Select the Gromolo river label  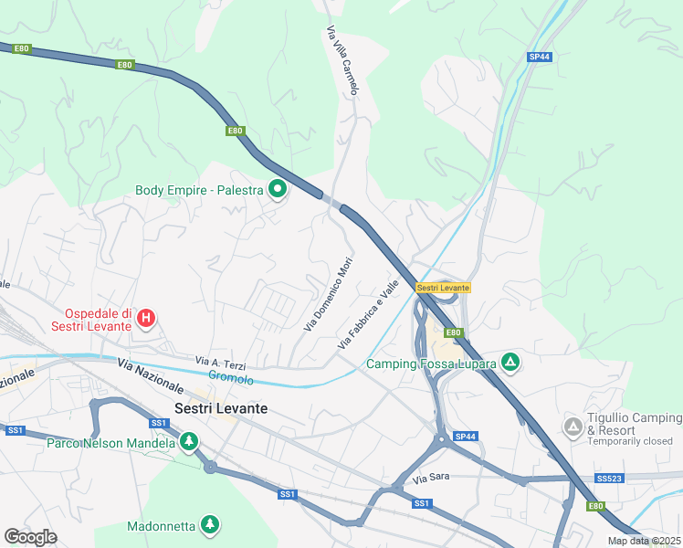231,377
